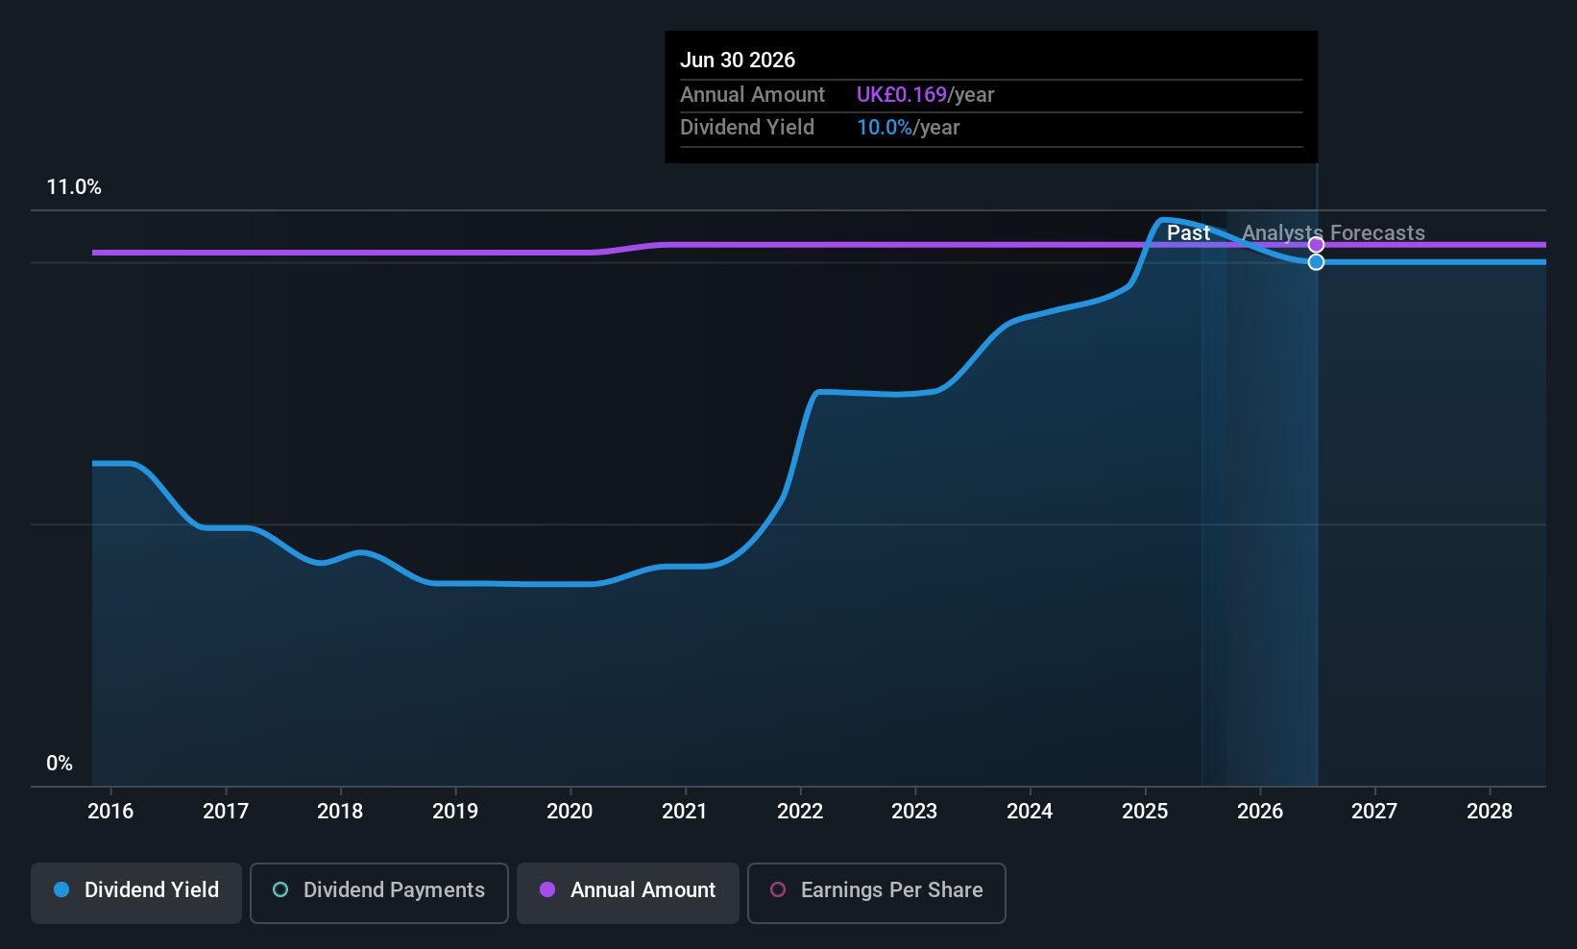Click the Jun 30 2026 tooltip header
Screen dimensions: 1577x949
click(738, 60)
